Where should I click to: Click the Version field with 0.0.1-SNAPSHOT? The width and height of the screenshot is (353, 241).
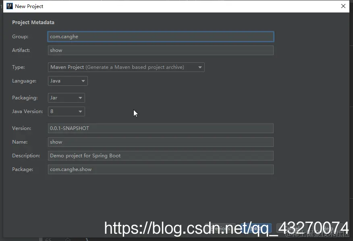click(x=161, y=128)
